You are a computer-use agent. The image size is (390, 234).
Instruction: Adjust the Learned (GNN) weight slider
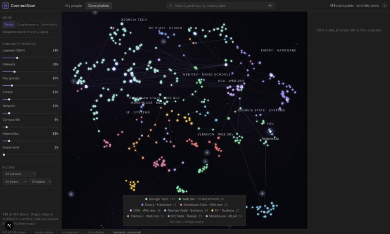(x=30, y=58)
